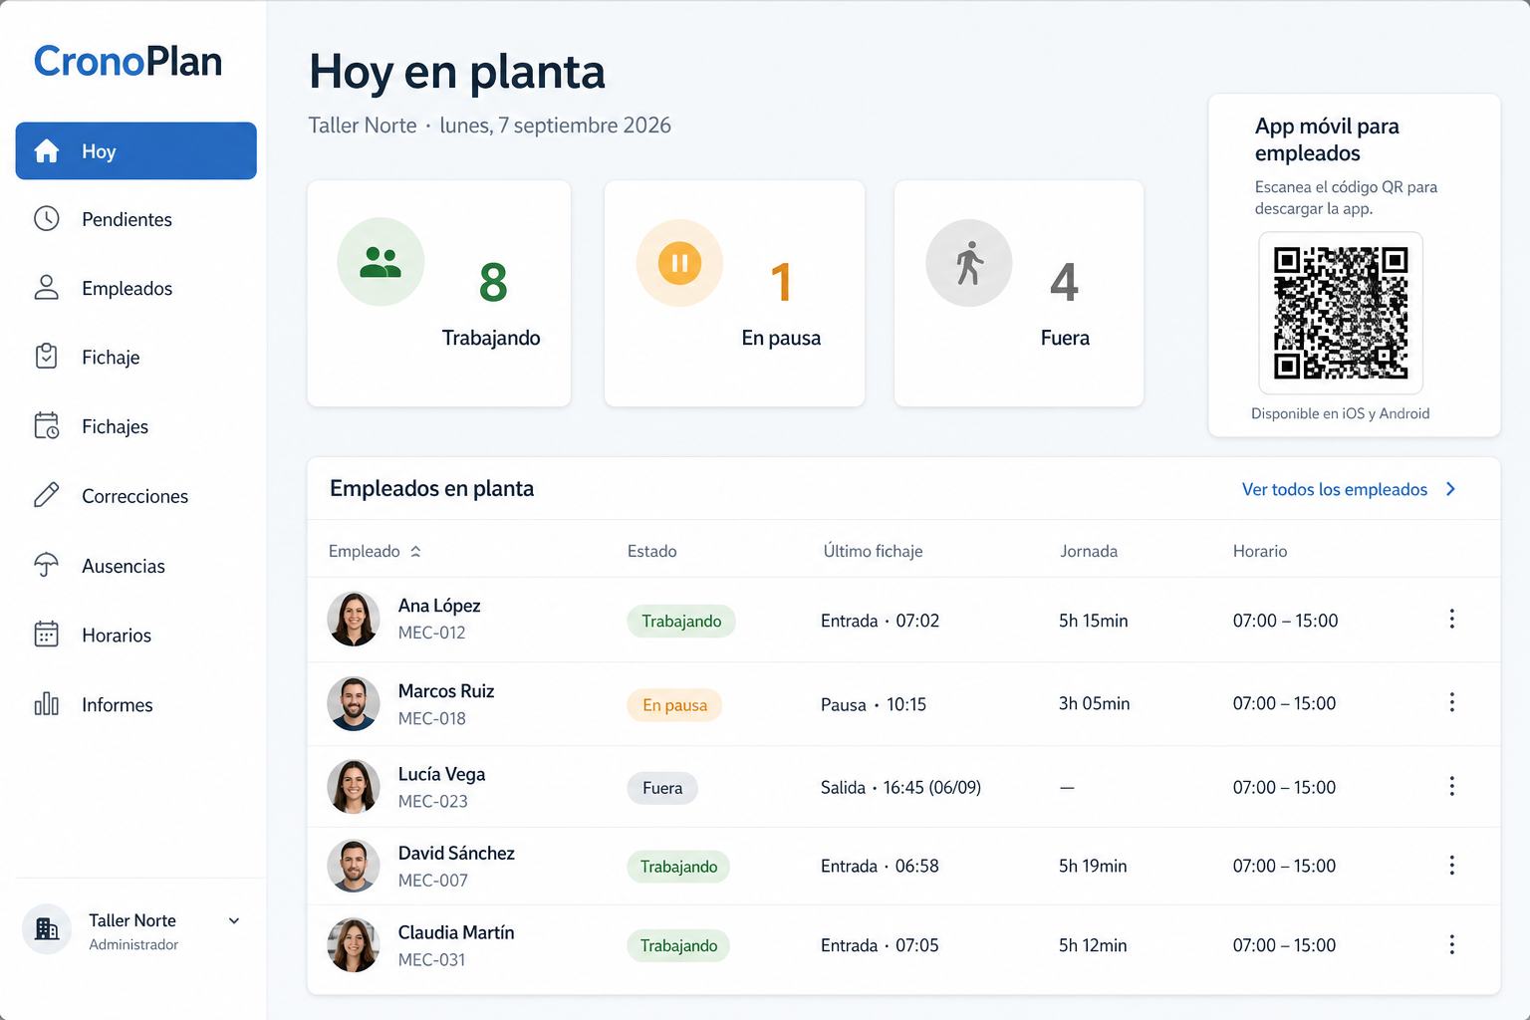The image size is (1530, 1020).
Task: Click the walking person icon for Fuera
Action: pyautogui.click(x=969, y=263)
